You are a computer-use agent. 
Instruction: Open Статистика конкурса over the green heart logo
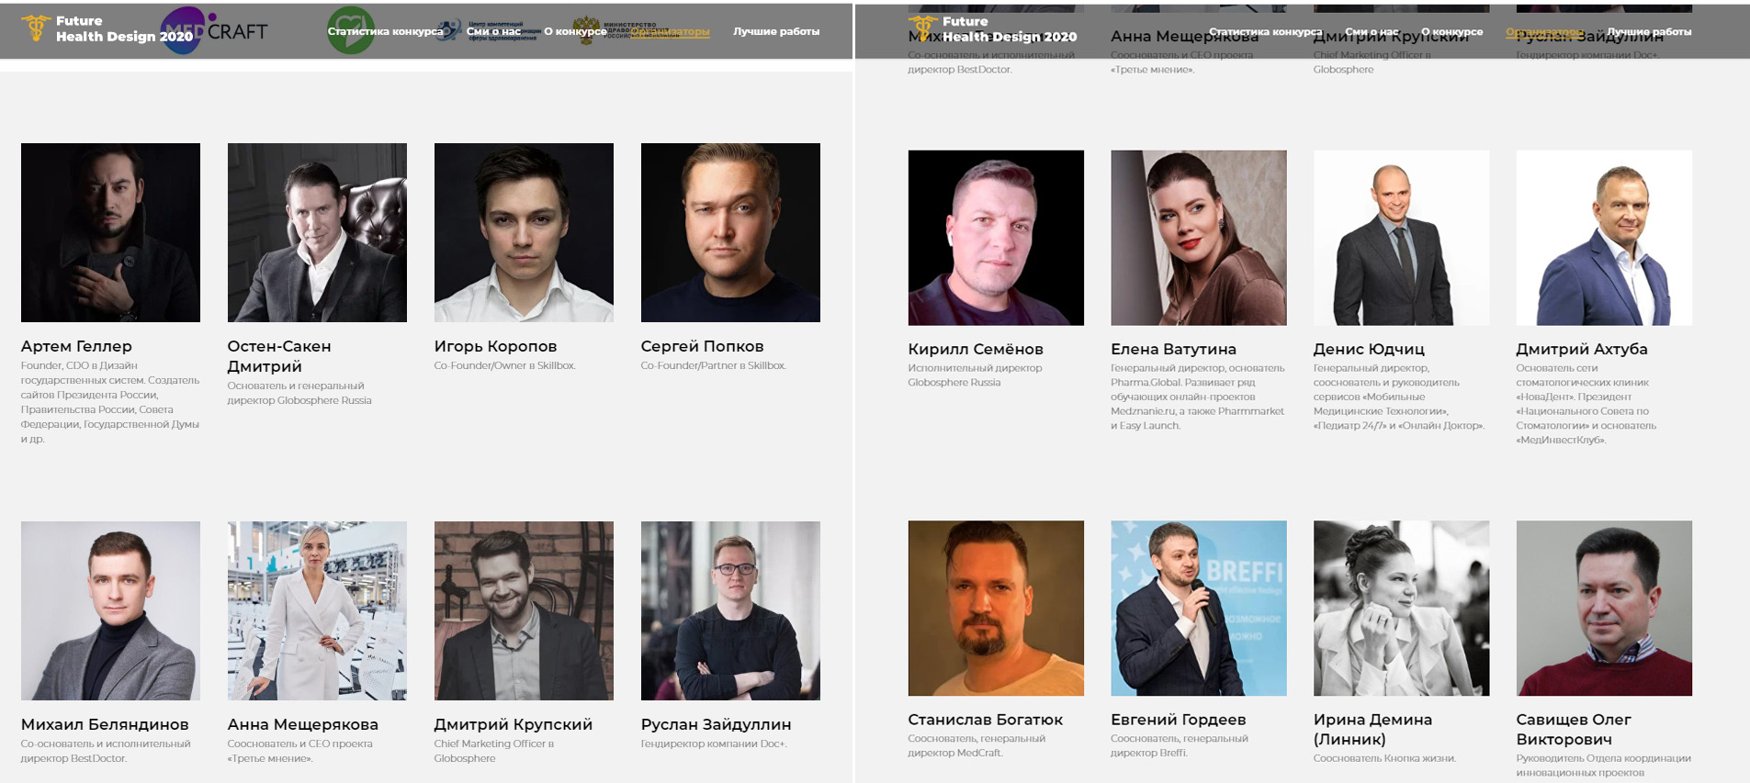tap(385, 31)
